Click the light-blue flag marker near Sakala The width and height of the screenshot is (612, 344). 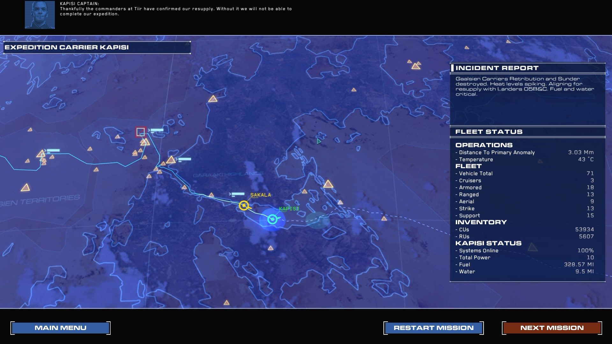pos(237,194)
